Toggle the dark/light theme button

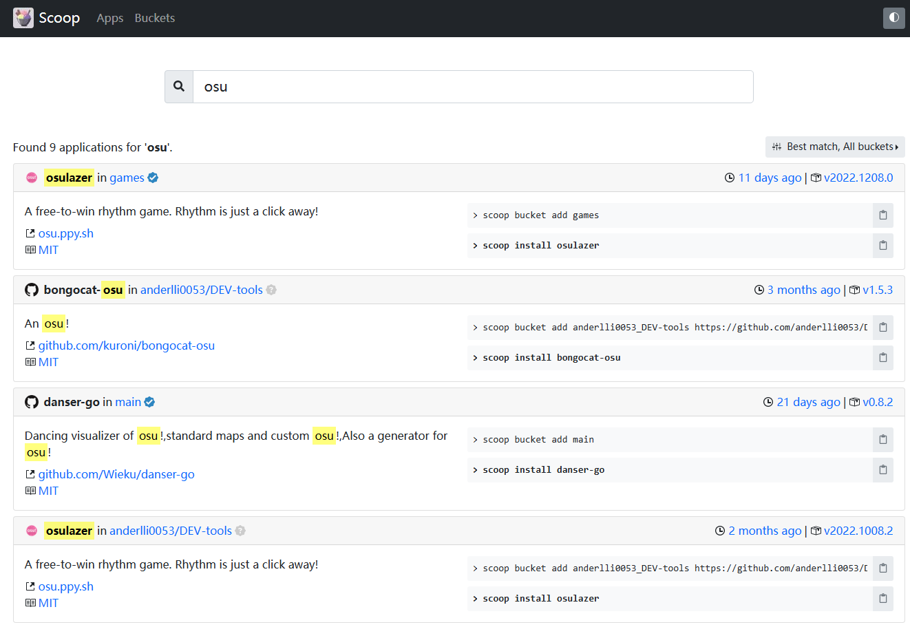893,18
